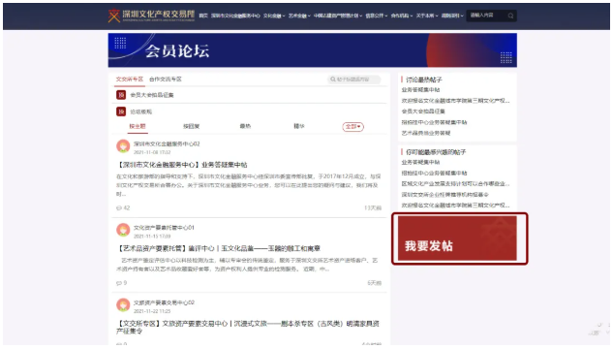Click the timestamp 2021-11-08 on first post
This screenshot has width=613, height=349.
click(152, 152)
